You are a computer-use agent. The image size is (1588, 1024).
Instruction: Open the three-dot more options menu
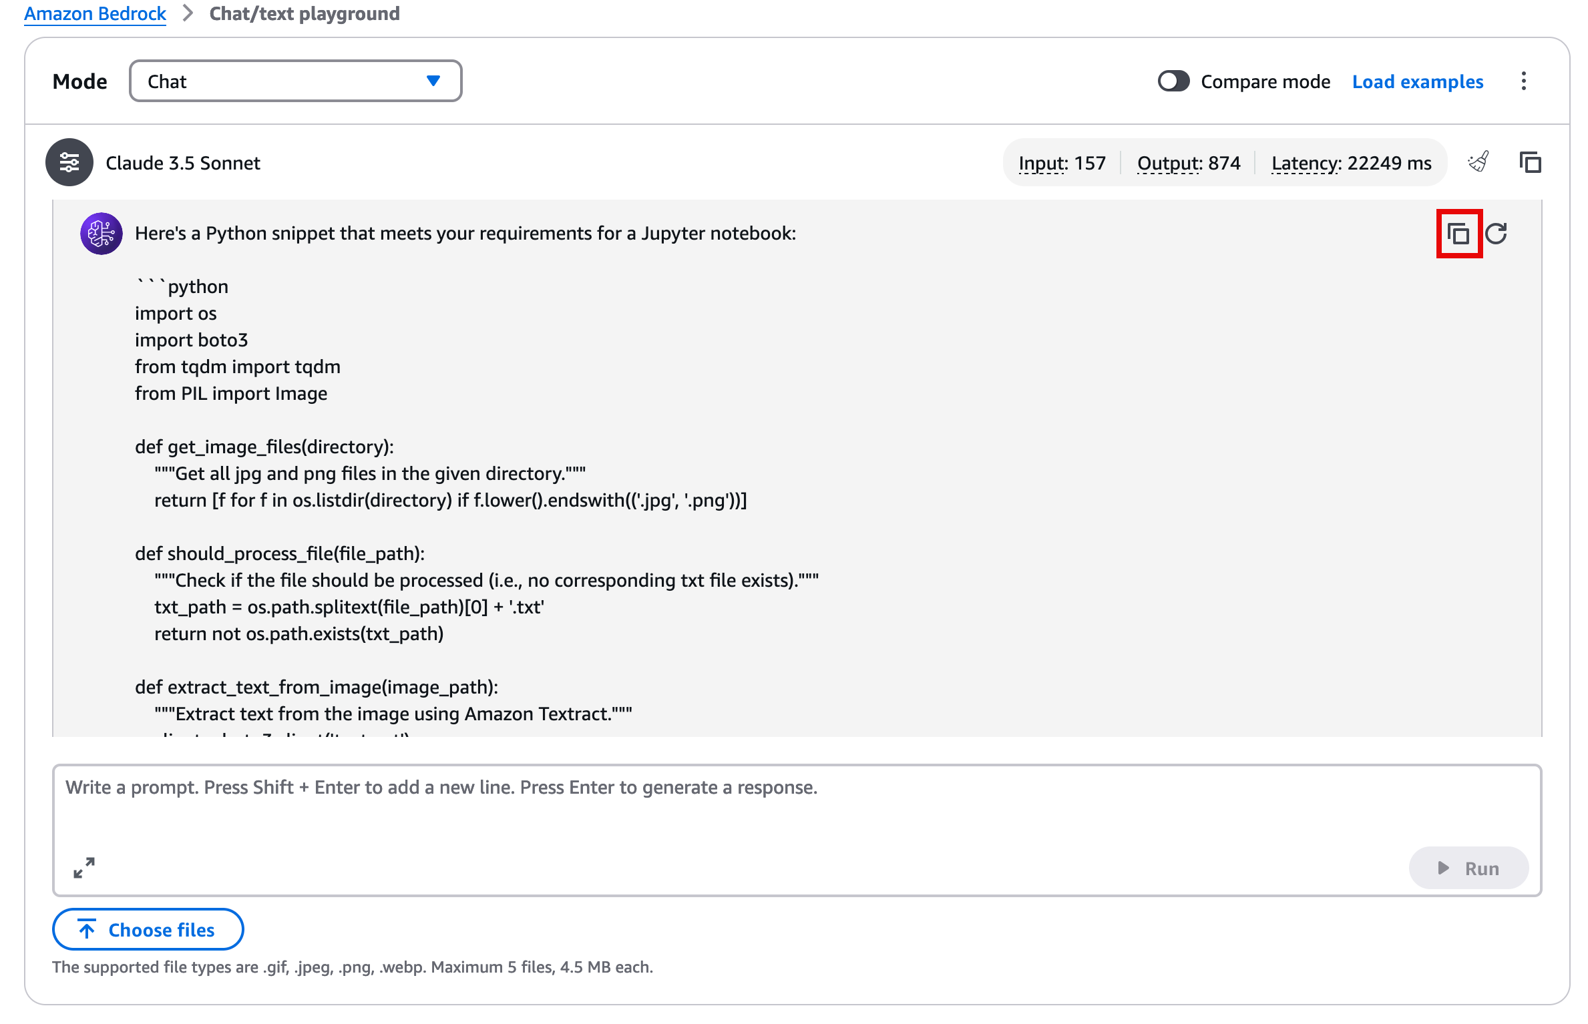tap(1523, 81)
